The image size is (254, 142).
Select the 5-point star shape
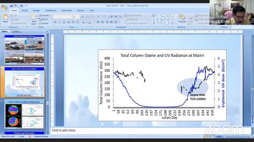(172, 23)
